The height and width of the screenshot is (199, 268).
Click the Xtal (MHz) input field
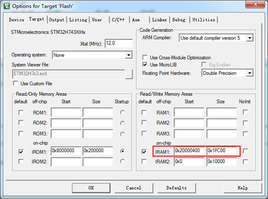point(118,44)
